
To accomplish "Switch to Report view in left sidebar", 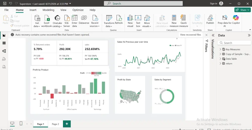I will pos(4,35).
